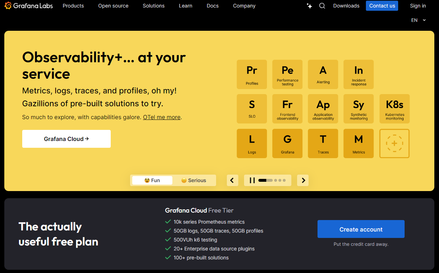Click the "Gazillions of pre-built solutions" line
The width and height of the screenshot is (439, 273).
point(93,104)
